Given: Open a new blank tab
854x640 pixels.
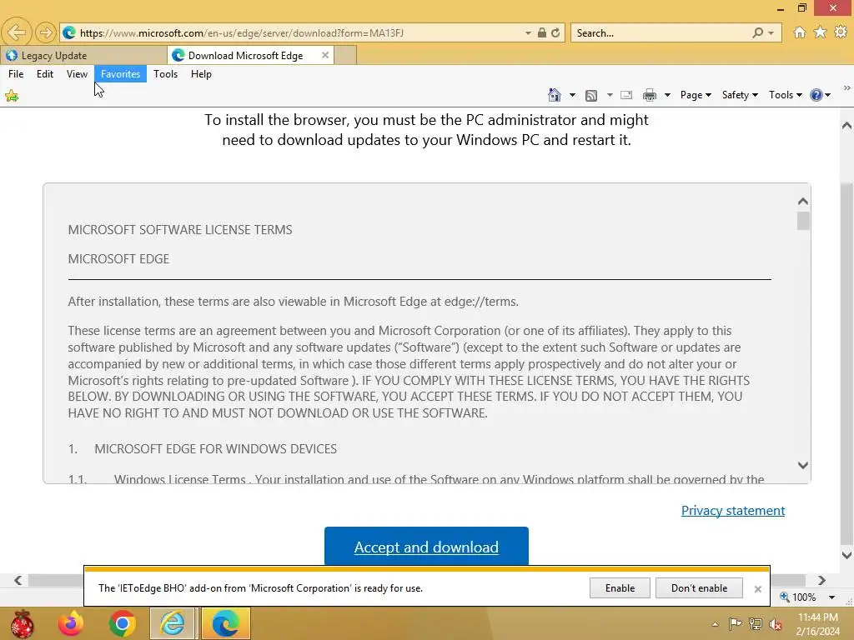Looking at the screenshot, I should 345,56.
